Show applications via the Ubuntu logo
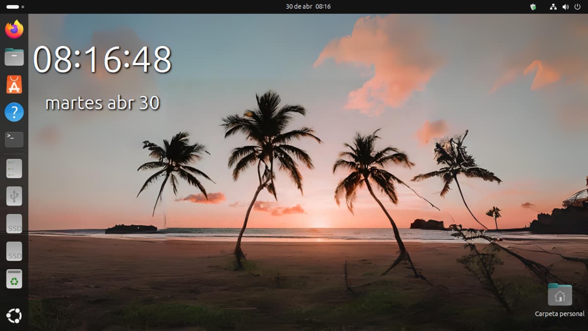This screenshot has height=331, width=588. pos(14,316)
